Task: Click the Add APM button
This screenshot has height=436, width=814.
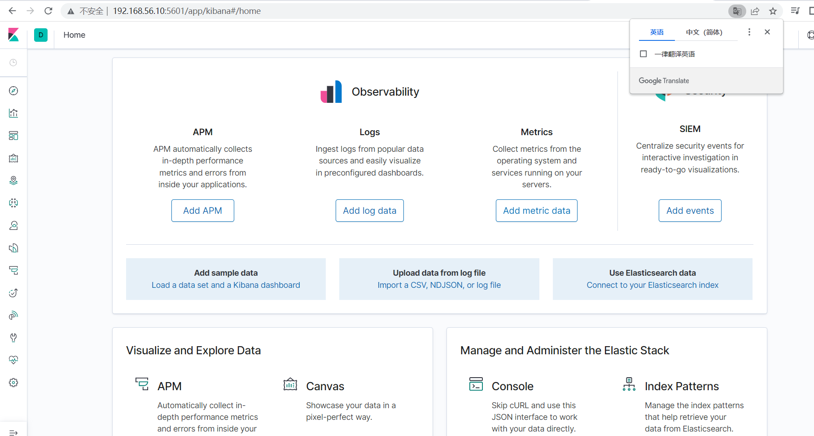Action: (202, 211)
